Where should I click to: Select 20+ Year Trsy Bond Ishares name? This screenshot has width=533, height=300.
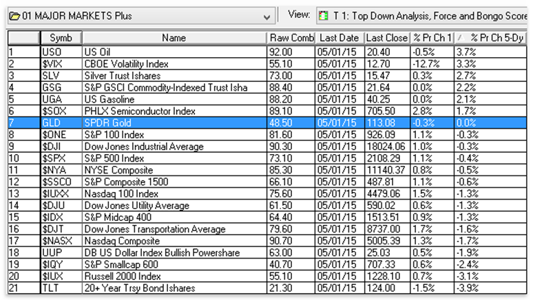pos(174,288)
